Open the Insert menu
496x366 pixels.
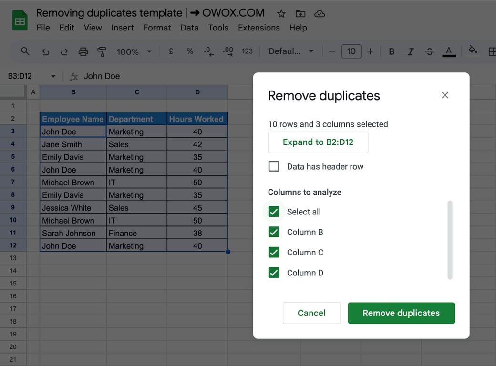point(123,28)
